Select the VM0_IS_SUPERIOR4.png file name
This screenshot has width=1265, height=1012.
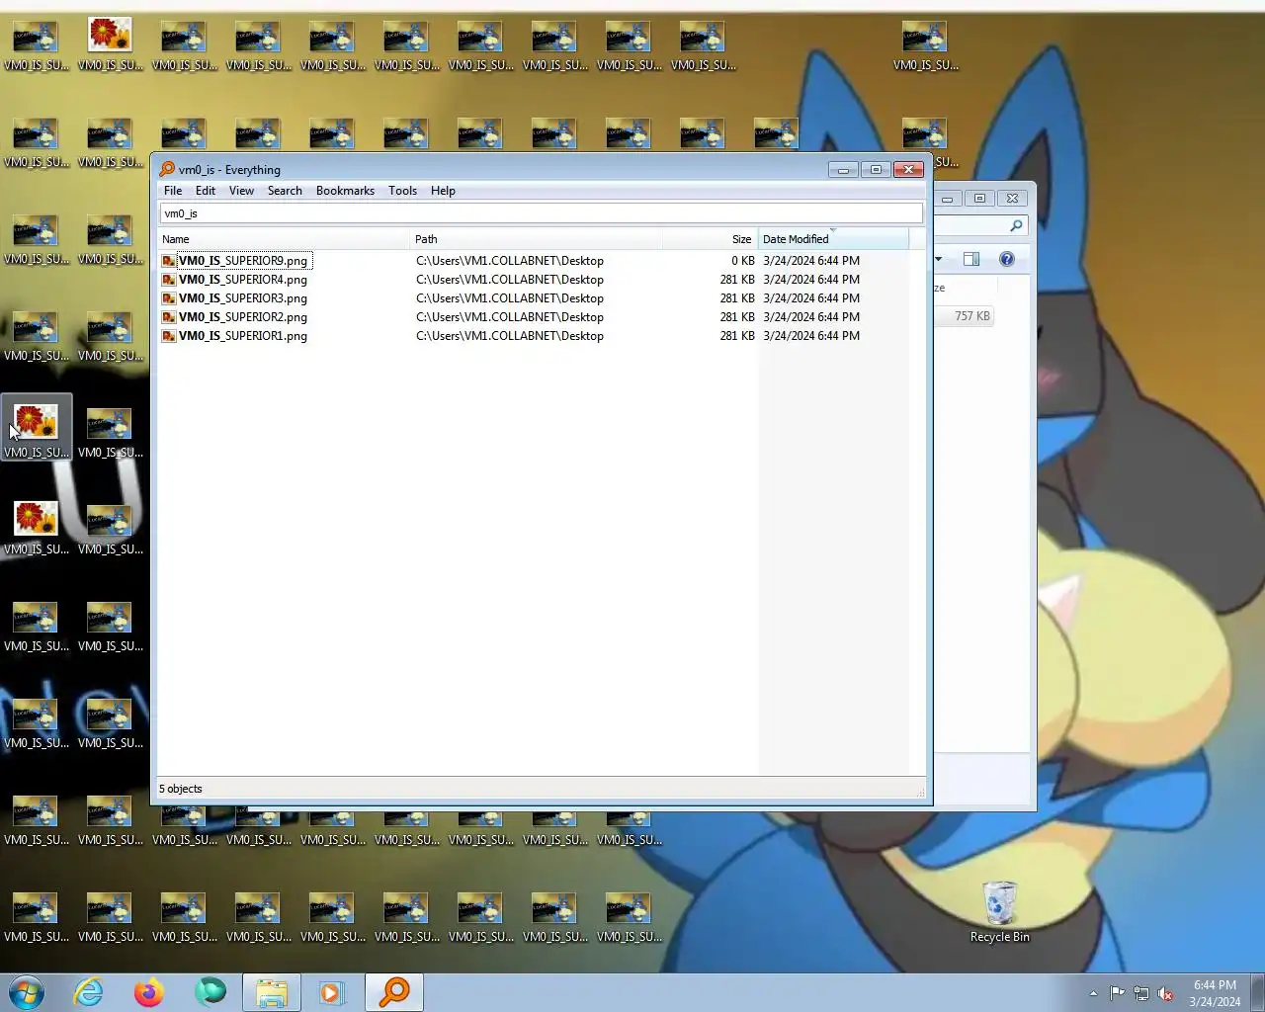pyautogui.click(x=243, y=280)
